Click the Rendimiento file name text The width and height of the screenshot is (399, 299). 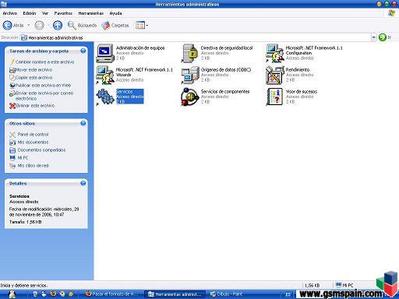[298, 69]
